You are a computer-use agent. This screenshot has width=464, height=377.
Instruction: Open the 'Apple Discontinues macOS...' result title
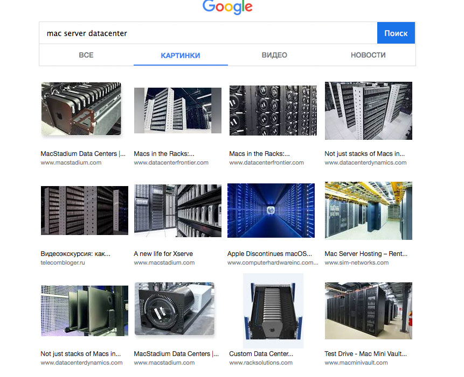point(269,254)
